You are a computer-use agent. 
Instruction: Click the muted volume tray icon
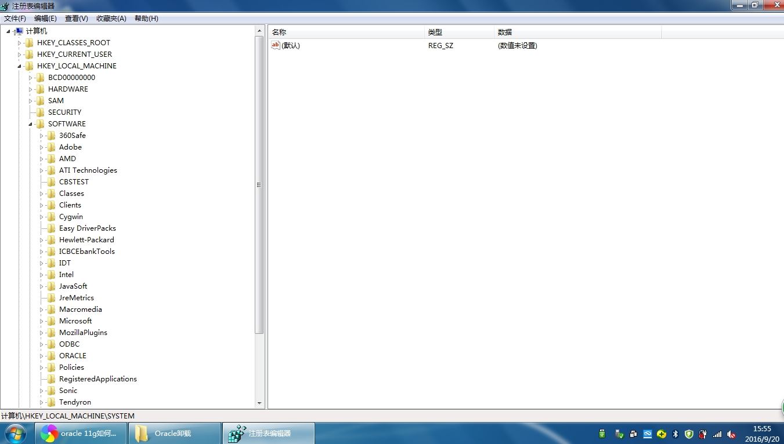731,434
